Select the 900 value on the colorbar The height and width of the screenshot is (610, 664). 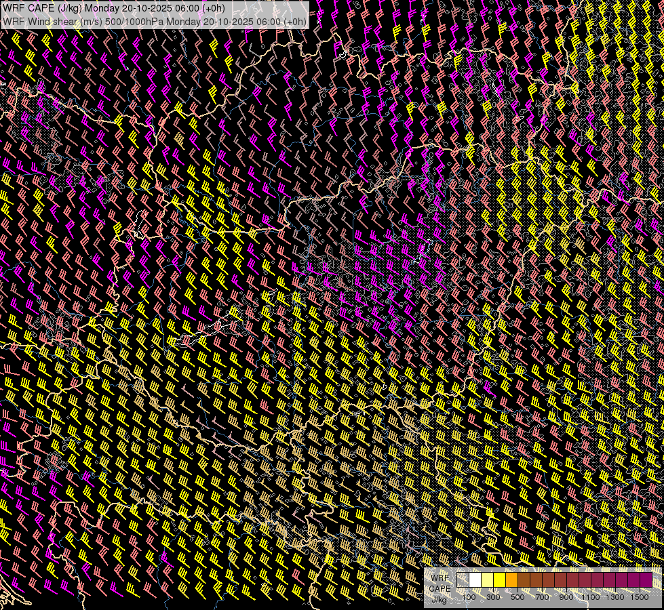566,597
